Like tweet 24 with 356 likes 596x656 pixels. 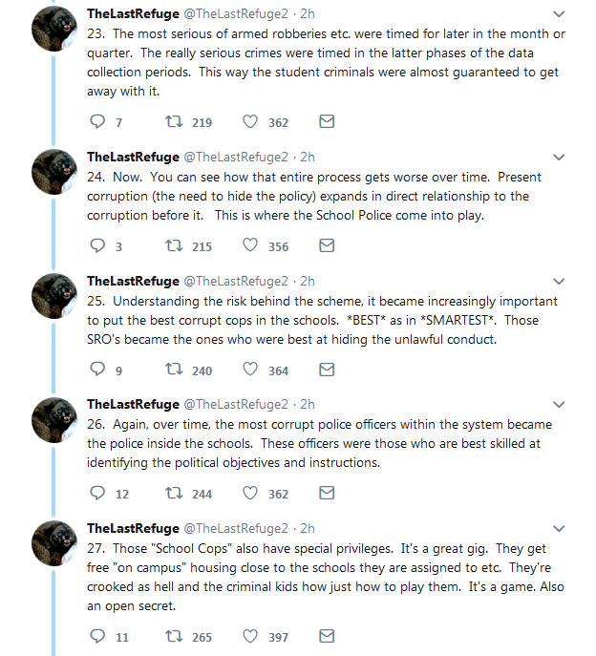[251, 245]
